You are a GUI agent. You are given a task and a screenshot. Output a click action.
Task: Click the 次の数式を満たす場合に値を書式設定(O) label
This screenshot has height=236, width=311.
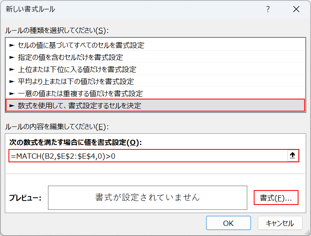[x=75, y=142]
